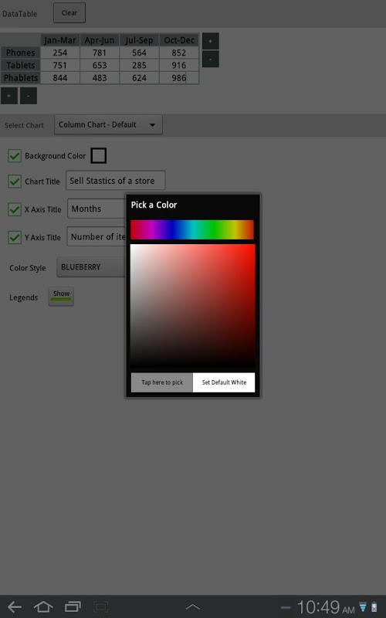The height and width of the screenshot is (618, 386).
Task: Tap the Android home icon
Action: (x=43, y=606)
